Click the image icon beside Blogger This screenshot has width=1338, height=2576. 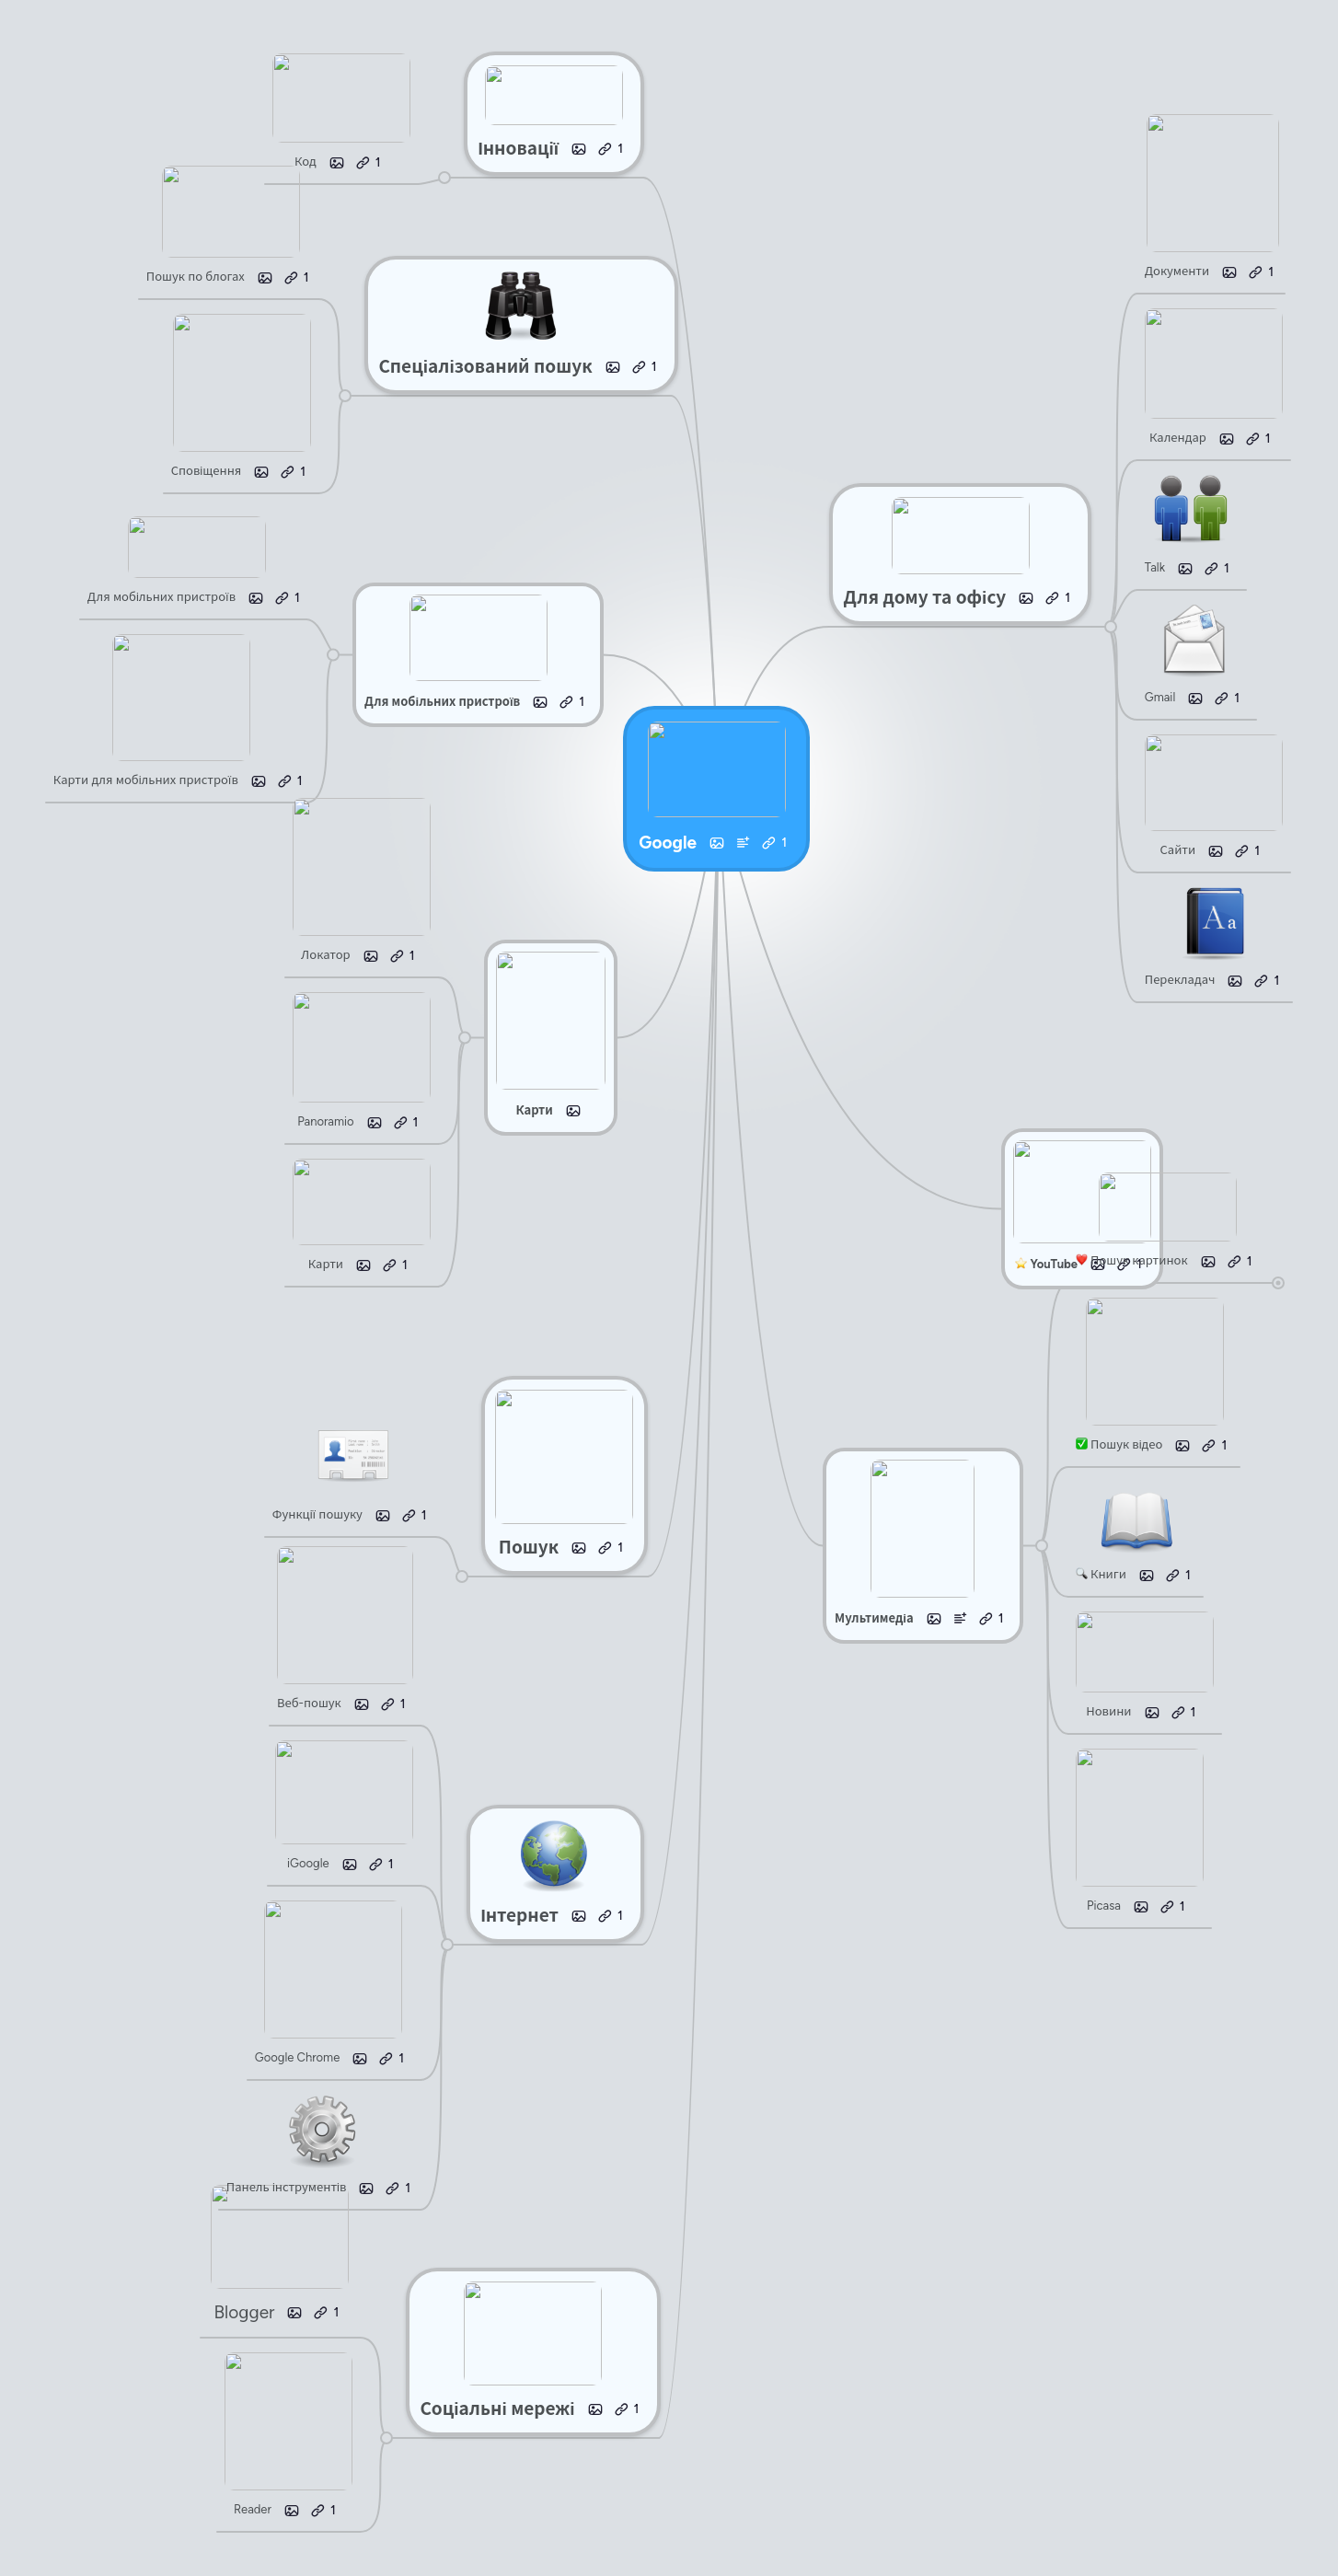click(x=294, y=2313)
